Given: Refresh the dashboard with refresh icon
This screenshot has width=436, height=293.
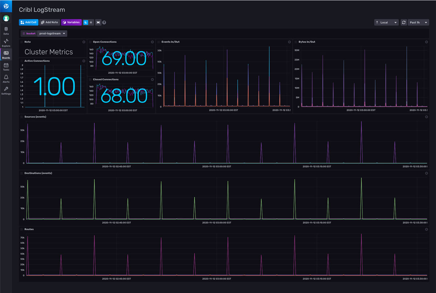Looking at the screenshot, I should tap(404, 23).
